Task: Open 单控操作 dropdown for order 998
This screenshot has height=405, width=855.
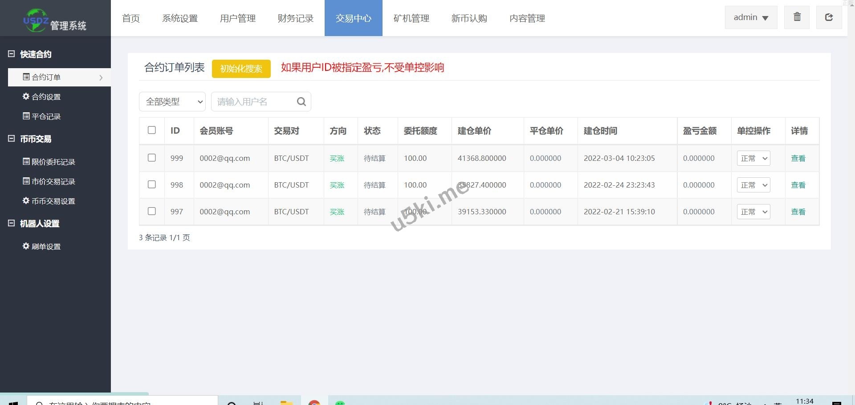Action: (x=753, y=185)
